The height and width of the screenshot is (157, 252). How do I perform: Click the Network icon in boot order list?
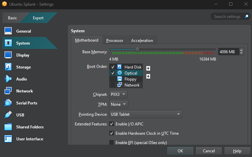tap(120, 85)
